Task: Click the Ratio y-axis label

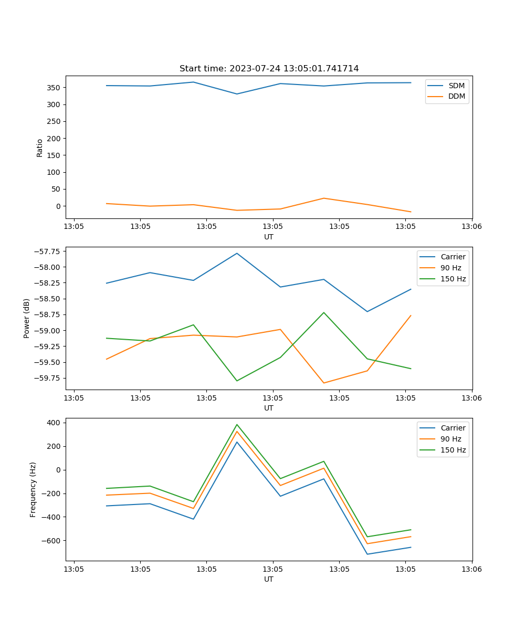Action: (40, 148)
